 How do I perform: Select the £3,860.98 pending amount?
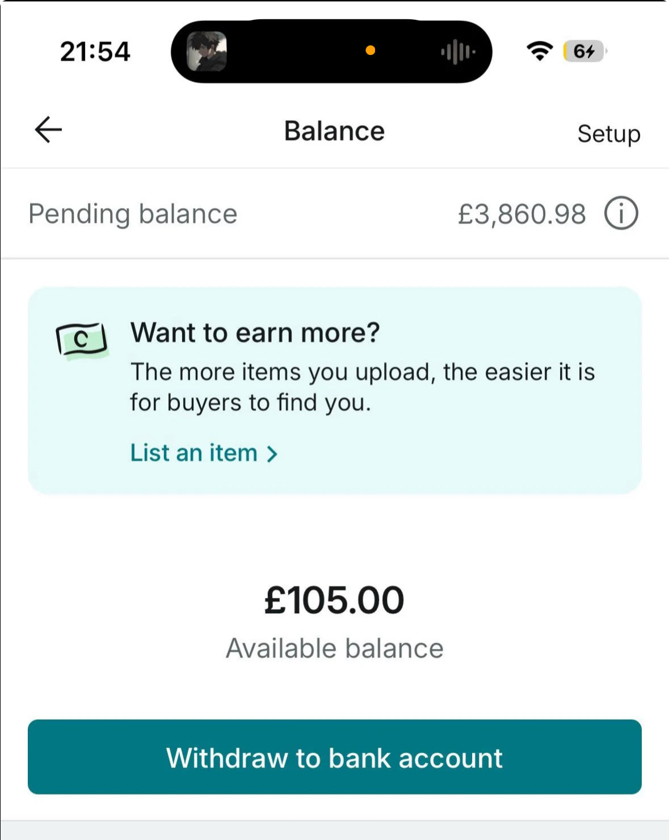(x=521, y=214)
